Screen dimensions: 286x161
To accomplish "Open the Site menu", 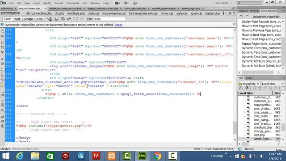I will pyautogui.click(x=84, y=3).
